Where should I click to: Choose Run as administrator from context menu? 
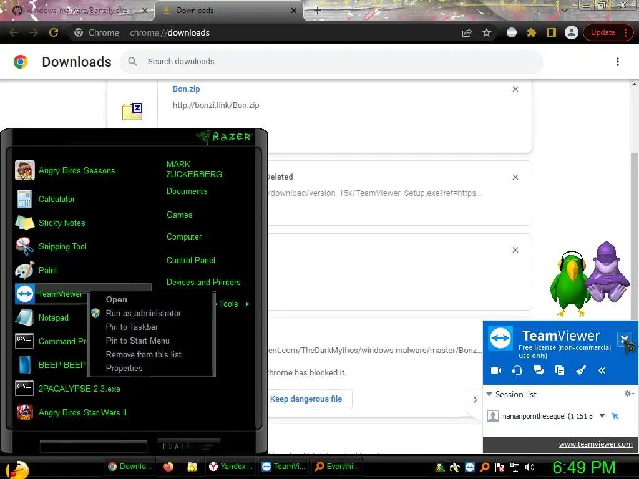pos(144,313)
